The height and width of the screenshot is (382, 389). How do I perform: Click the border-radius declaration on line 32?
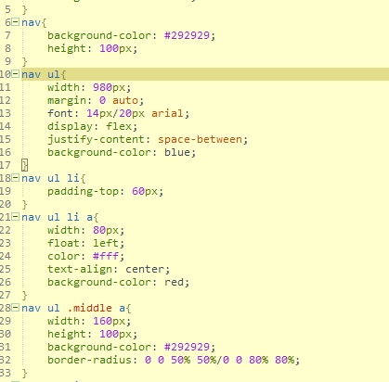(174, 360)
